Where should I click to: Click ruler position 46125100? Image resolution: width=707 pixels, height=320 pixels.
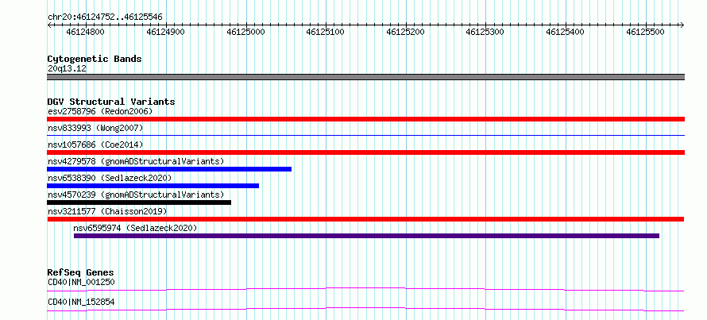coord(325,32)
